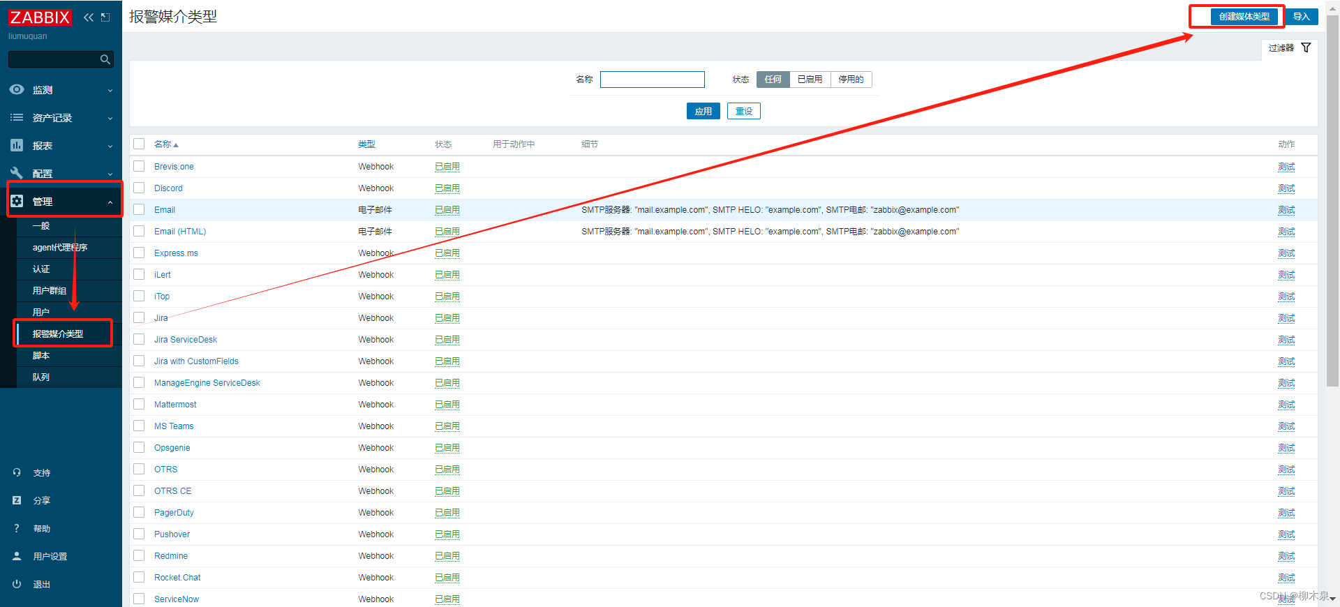Click the sidebar search magnifier icon
Screen dimensions: 1340x607
[105, 60]
